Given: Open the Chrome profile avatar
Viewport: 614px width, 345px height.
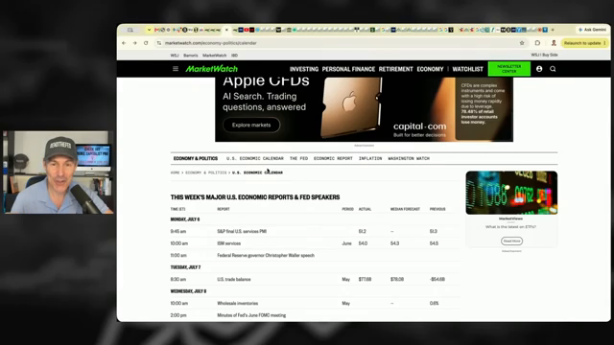Looking at the screenshot, I should tap(554, 43).
